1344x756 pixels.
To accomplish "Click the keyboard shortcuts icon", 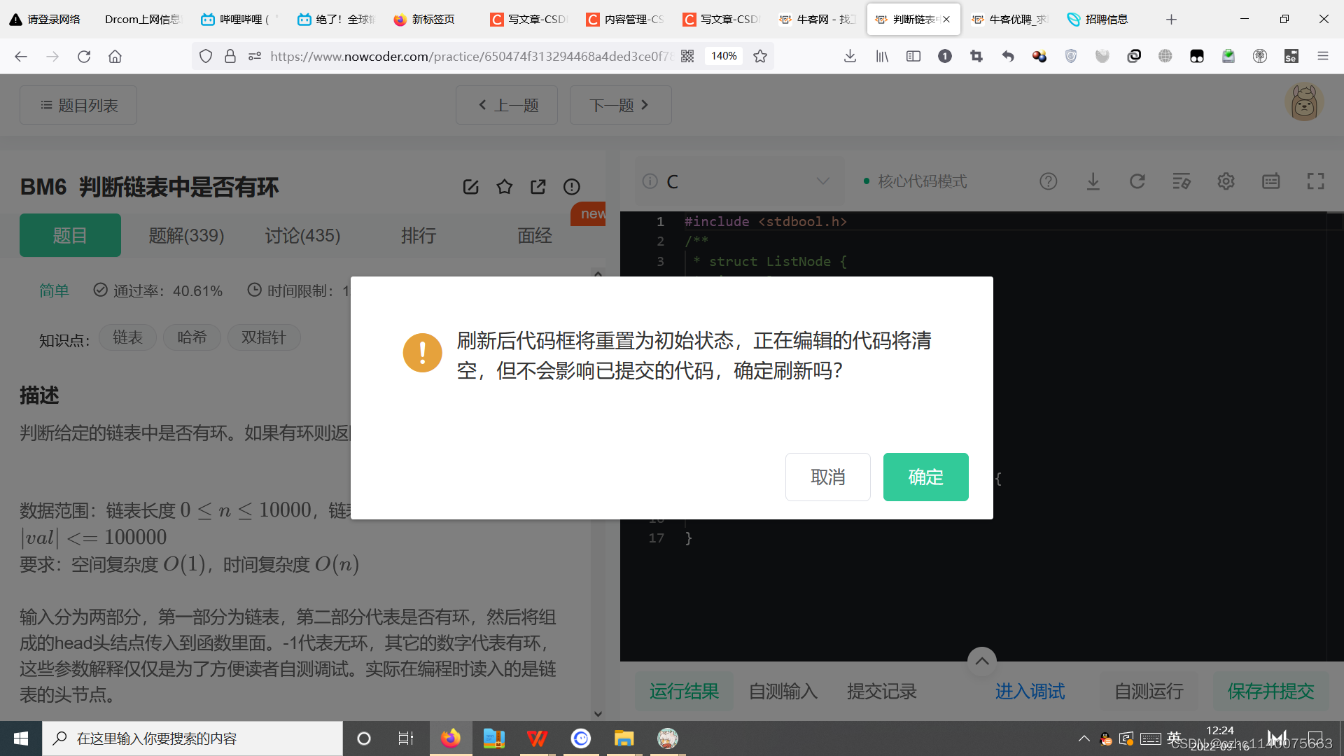I will coord(1270,181).
